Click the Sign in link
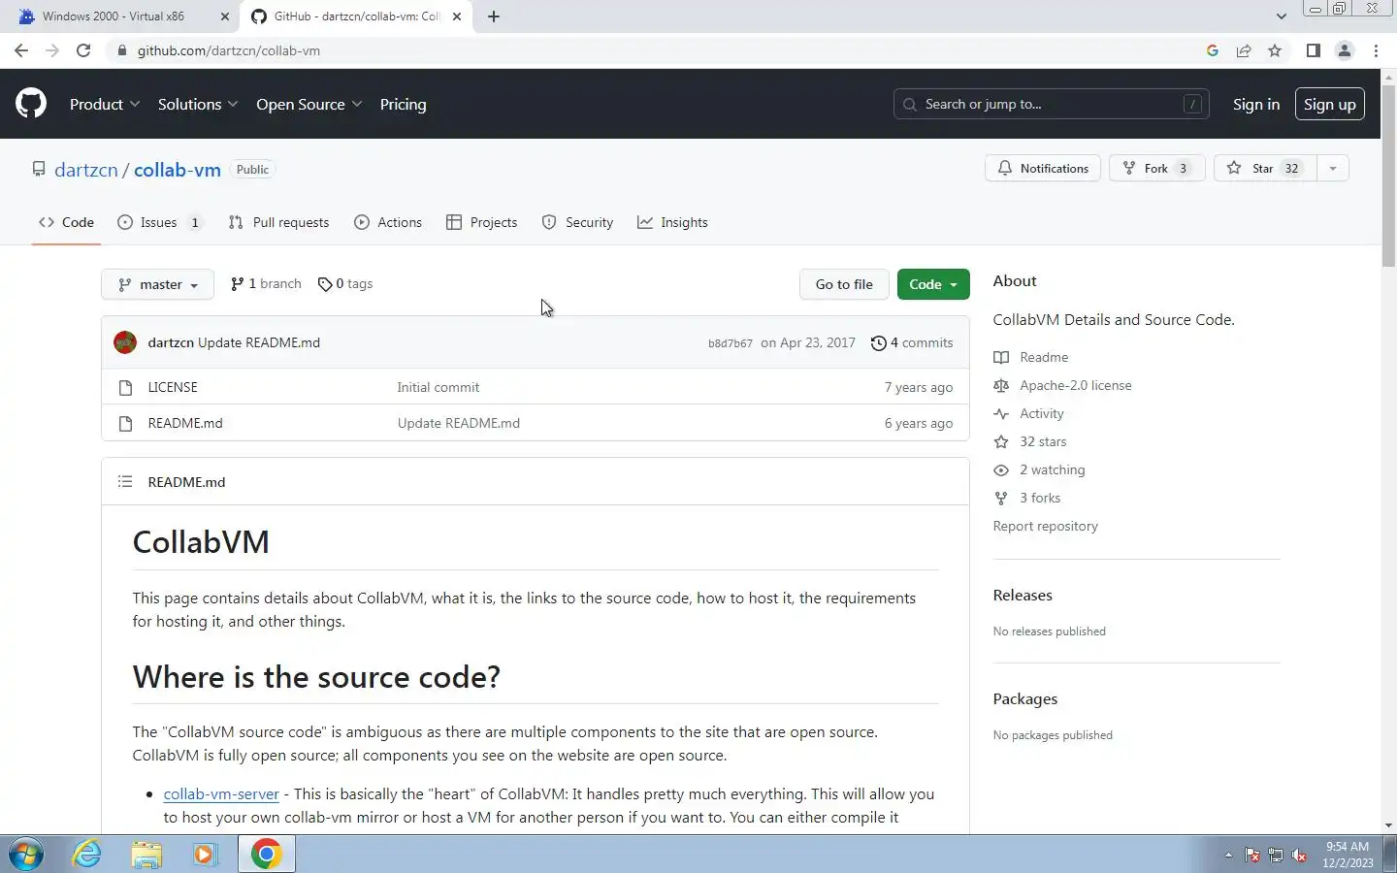Image resolution: width=1397 pixels, height=873 pixels. click(1255, 104)
